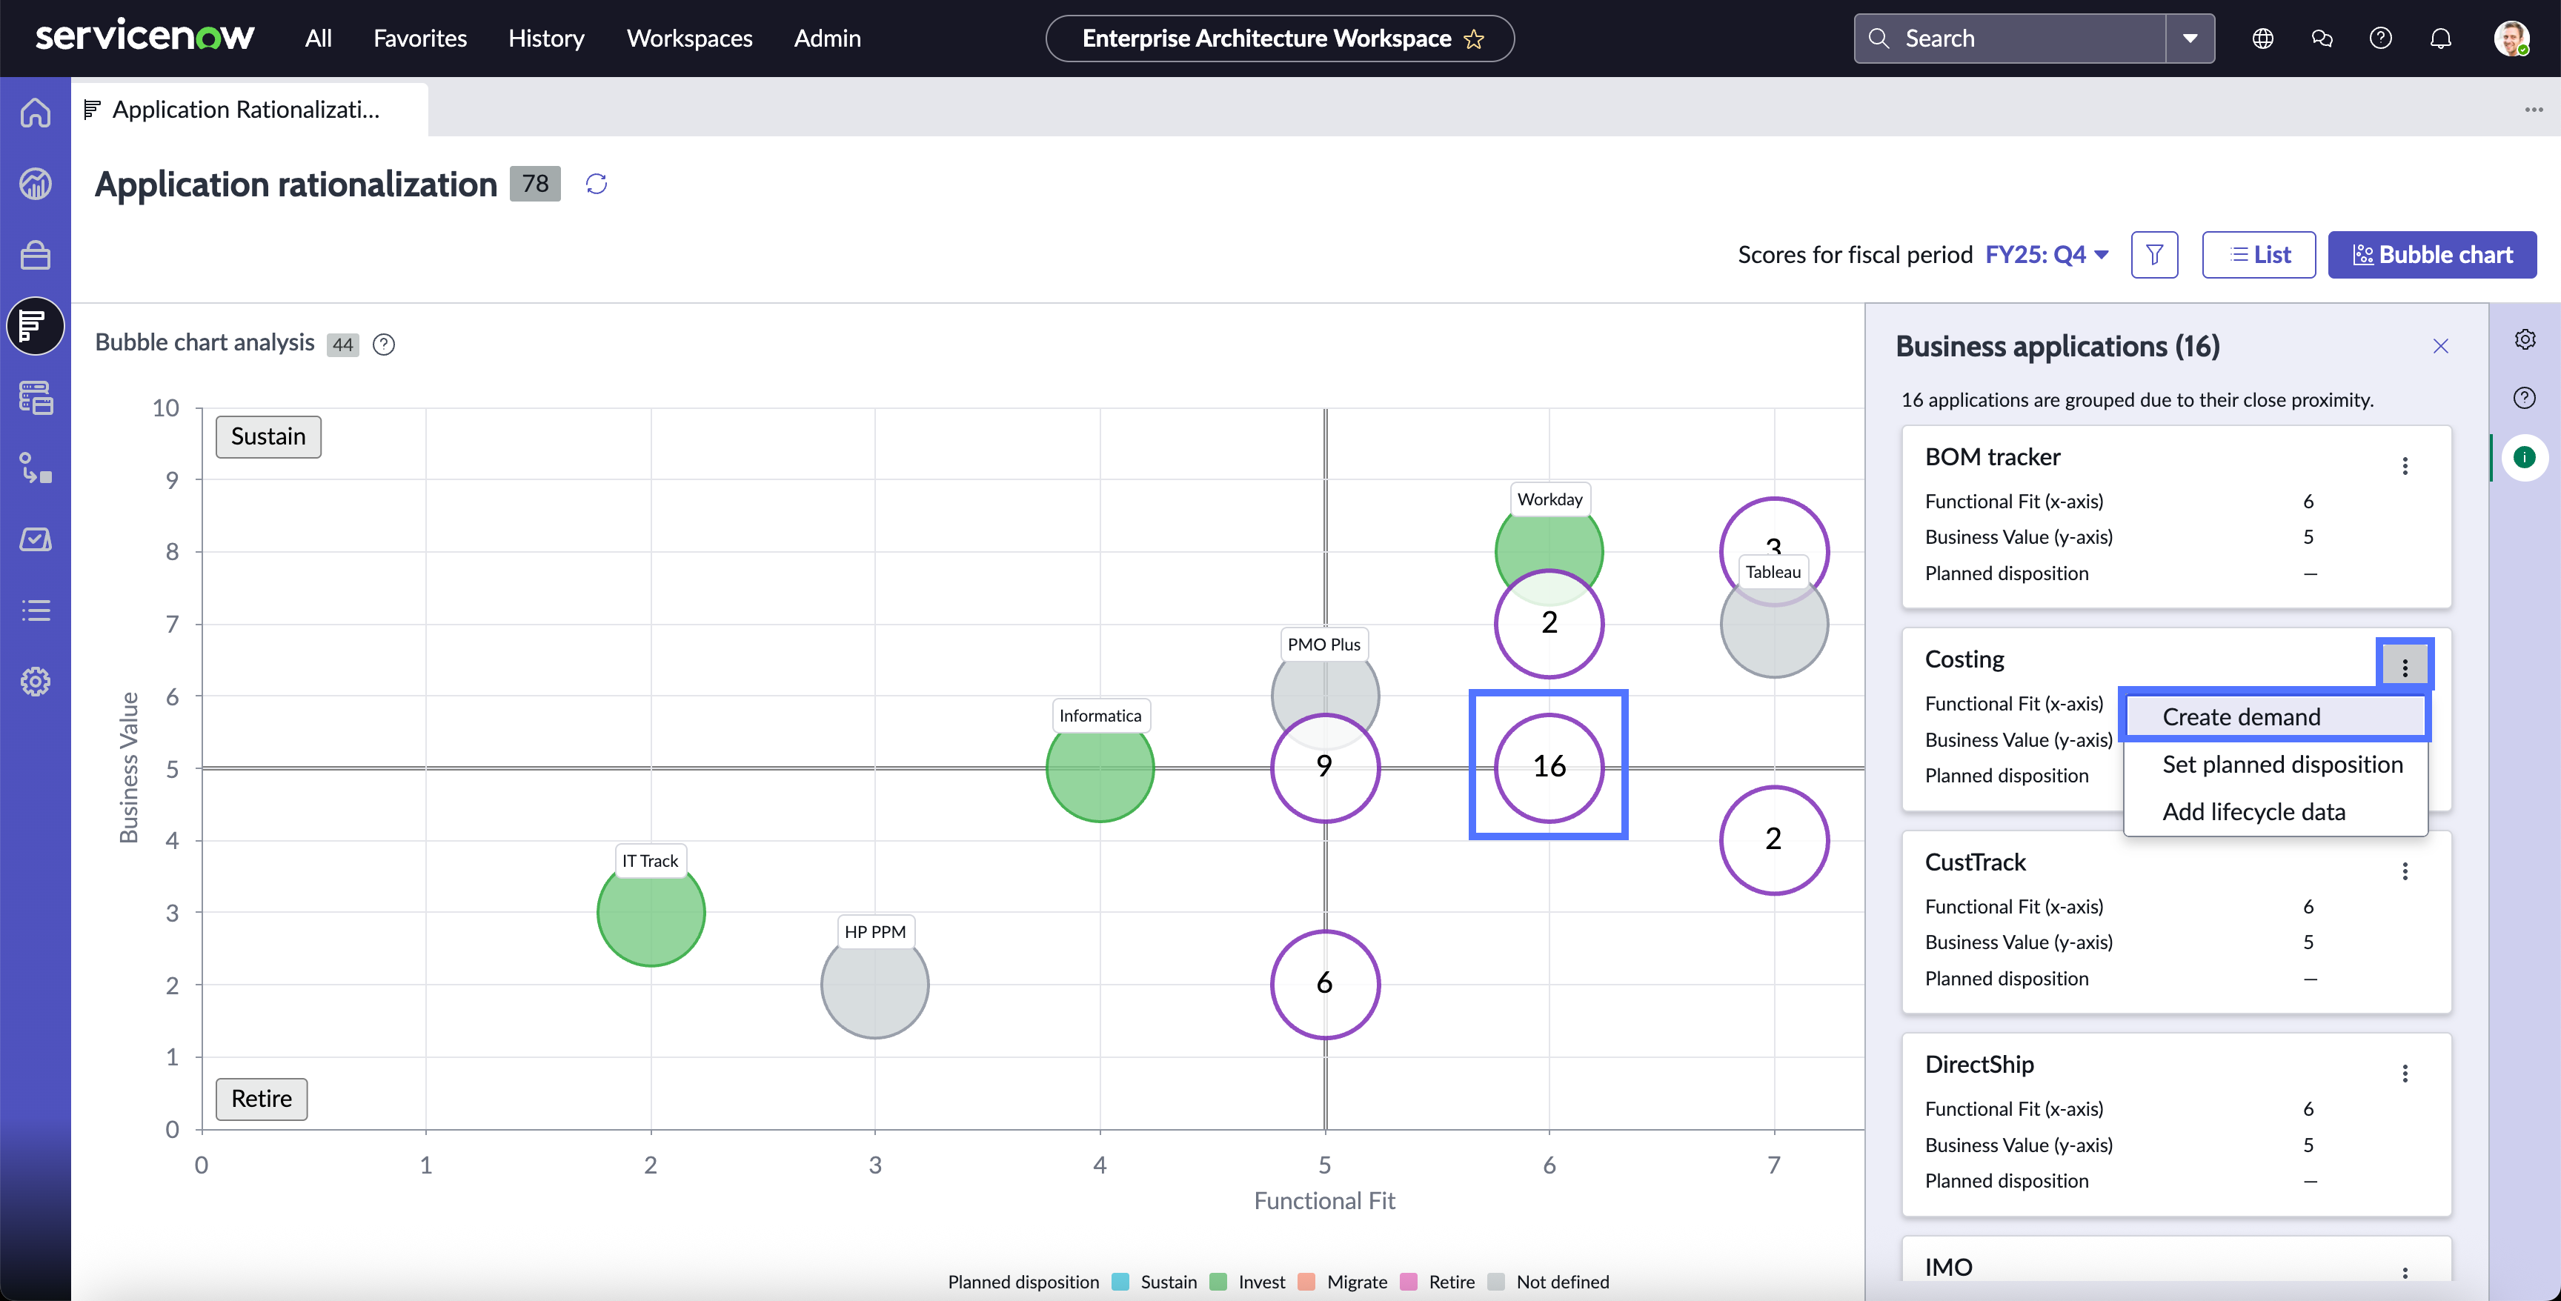Click the Sustain legend color swatch
The height and width of the screenshot is (1301, 2561).
(x=1120, y=1281)
